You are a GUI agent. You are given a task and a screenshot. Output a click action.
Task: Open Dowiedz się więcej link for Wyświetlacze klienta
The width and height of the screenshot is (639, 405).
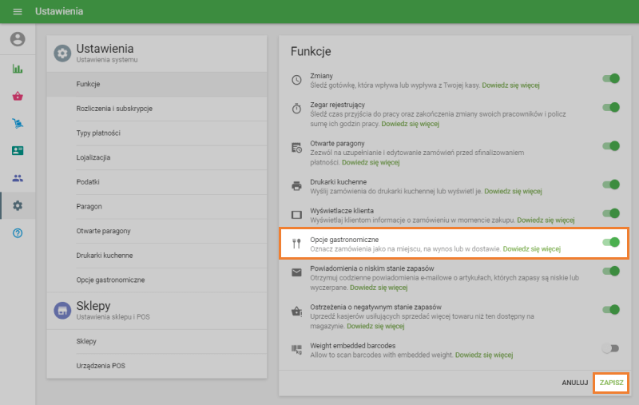point(546,219)
